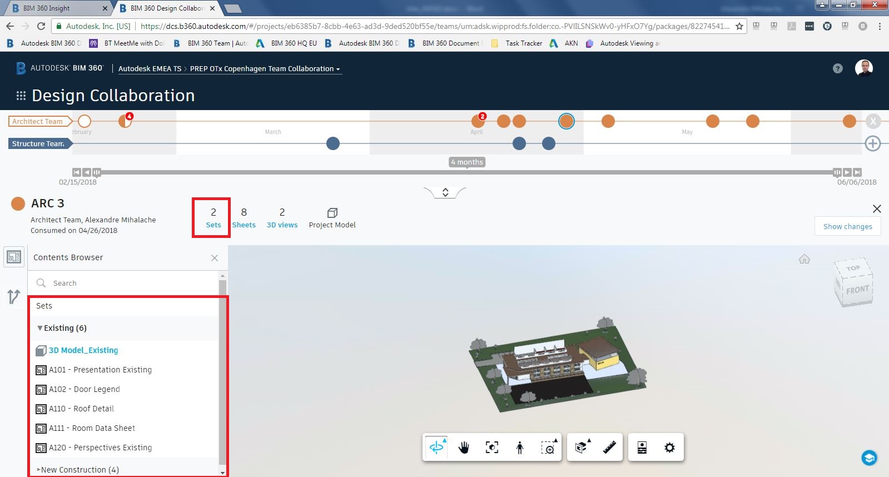This screenshot has height=477, width=889.
Task: Open the Section Analysis tool
Action: click(582, 448)
